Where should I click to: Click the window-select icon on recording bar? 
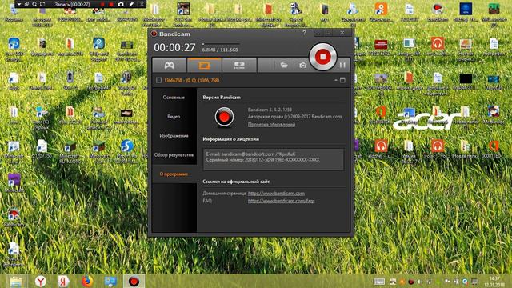pos(26,4)
